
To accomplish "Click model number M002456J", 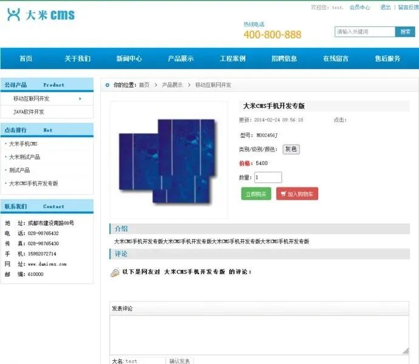I will pos(267,135).
